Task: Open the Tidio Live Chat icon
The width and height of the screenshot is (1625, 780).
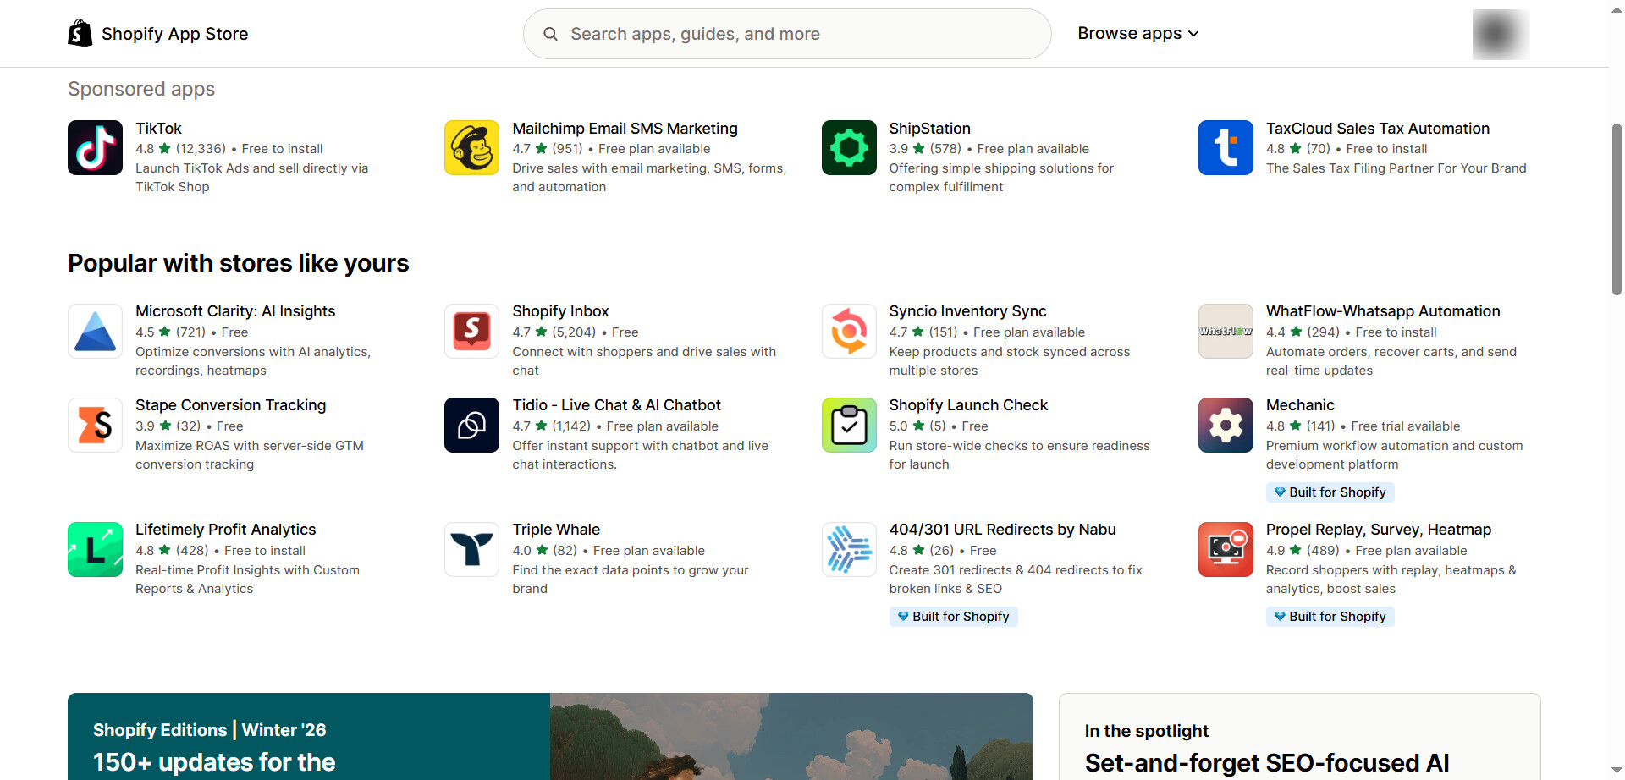Action: point(471,425)
